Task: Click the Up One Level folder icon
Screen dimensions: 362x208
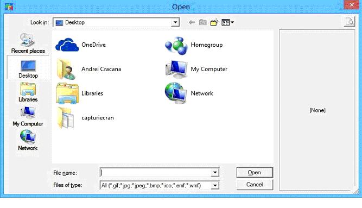Action: (x=202, y=22)
